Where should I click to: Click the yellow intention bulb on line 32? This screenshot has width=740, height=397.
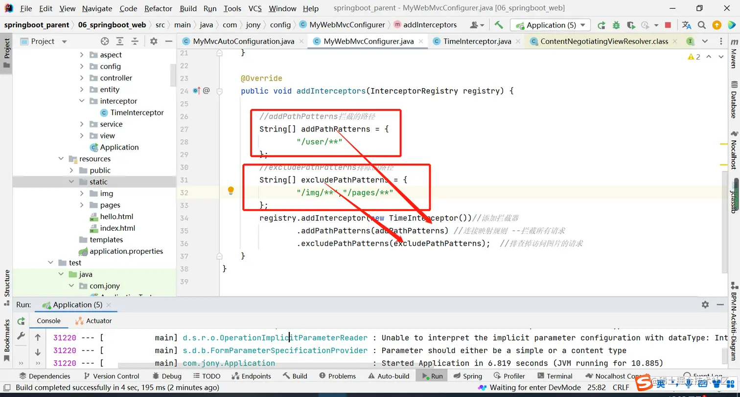click(x=231, y=191)
